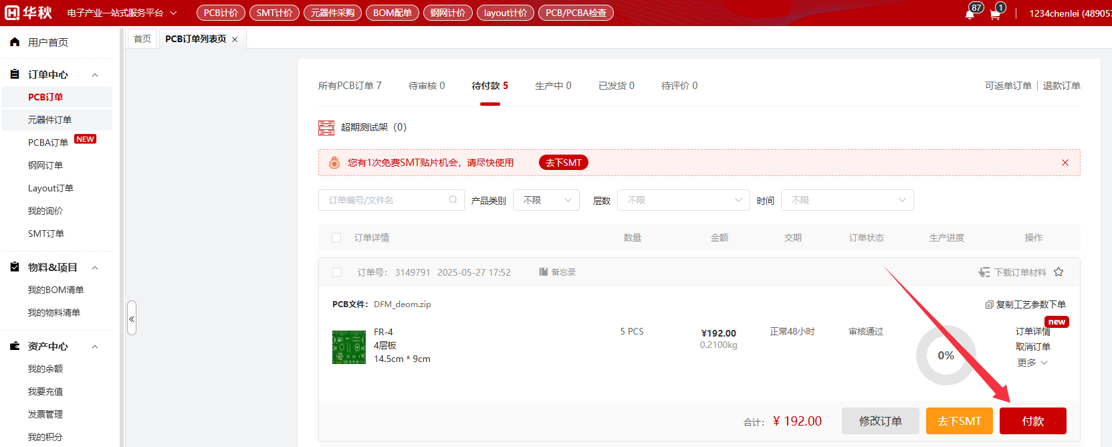Collapse sidebar using the handle arrow
This screenshot has height=447, width=1112.
click(x=132, y=319)
